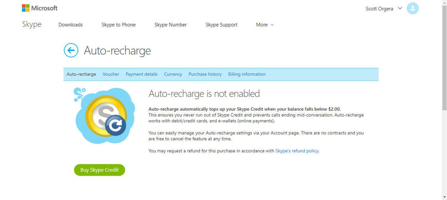Click the page's vertical scrollbar
Image resolution: width=447 pixels, height=200 pixels.
click(x=444, y=58)
